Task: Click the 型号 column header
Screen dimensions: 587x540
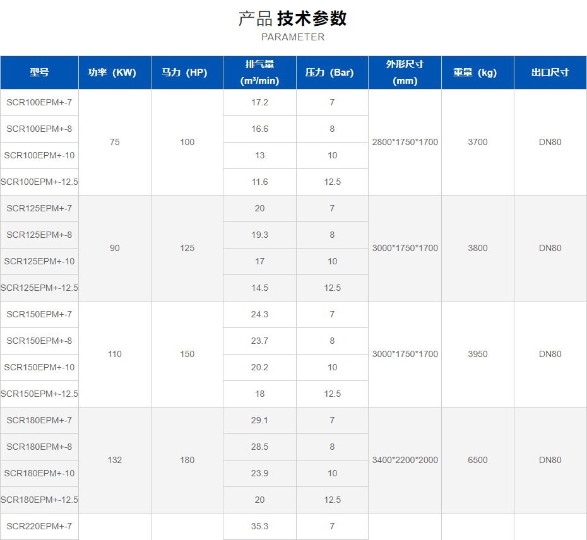Action: pos(39,73)
